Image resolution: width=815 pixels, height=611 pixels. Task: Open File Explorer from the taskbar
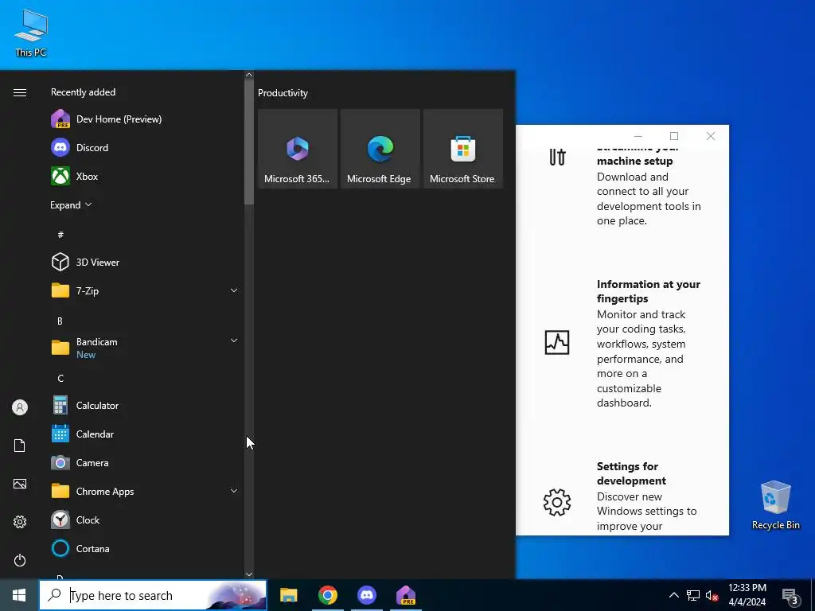tap(288, 595)
